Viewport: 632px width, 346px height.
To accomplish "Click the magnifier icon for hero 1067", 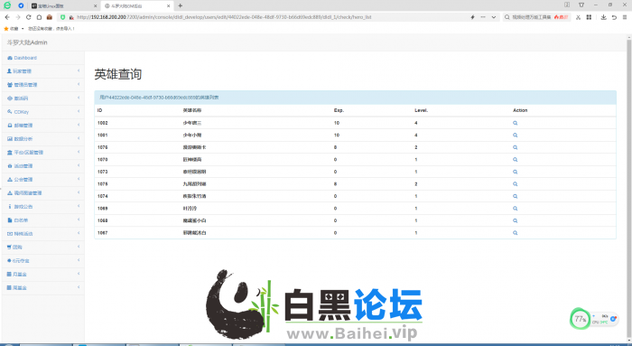I will (516, 233).
